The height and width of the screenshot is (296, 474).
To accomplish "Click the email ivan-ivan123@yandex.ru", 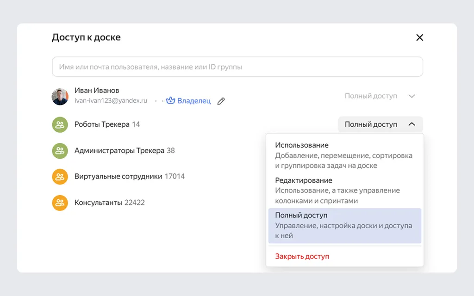I will click(x=111, y=100).
